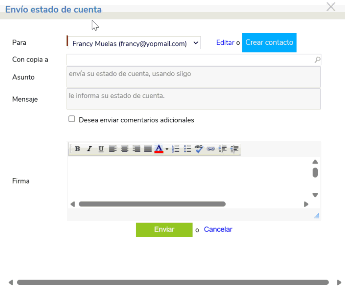Insert a bulleted list in signature
The height and width of the screenshot is (288, 345).
[187, 149]
